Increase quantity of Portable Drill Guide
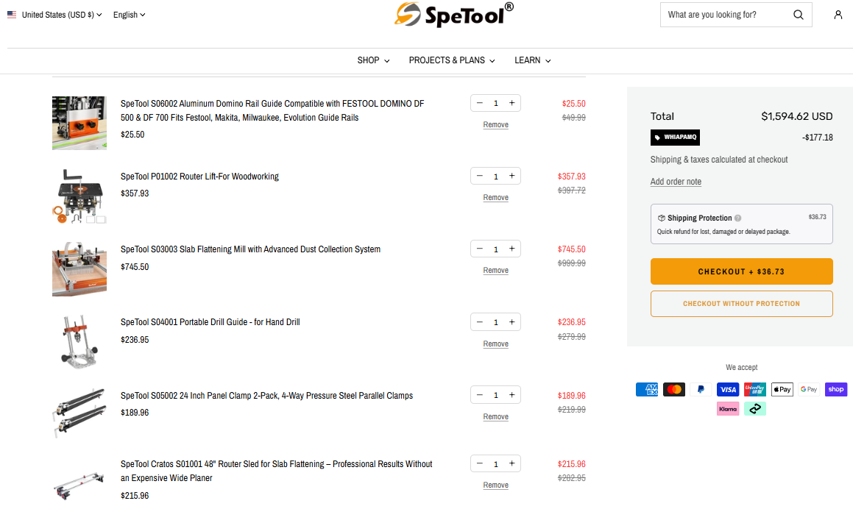853x509 pixels. (x=512, y=322)
